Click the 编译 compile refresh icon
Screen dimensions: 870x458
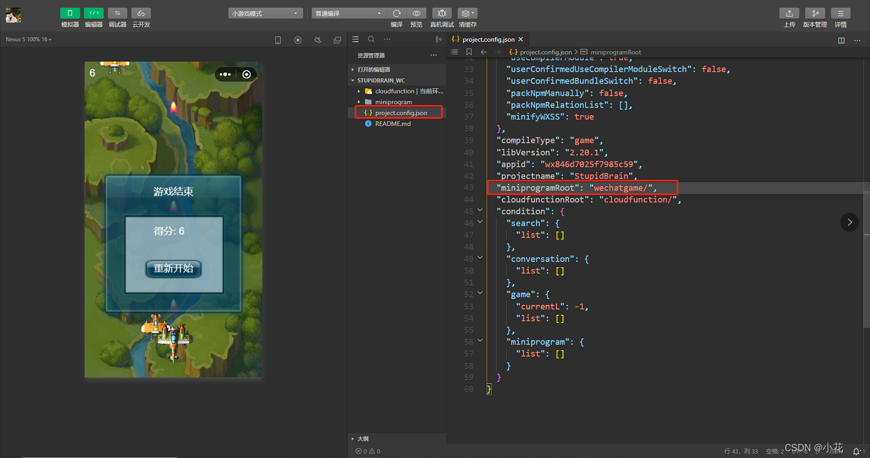[x=397, y=13]
